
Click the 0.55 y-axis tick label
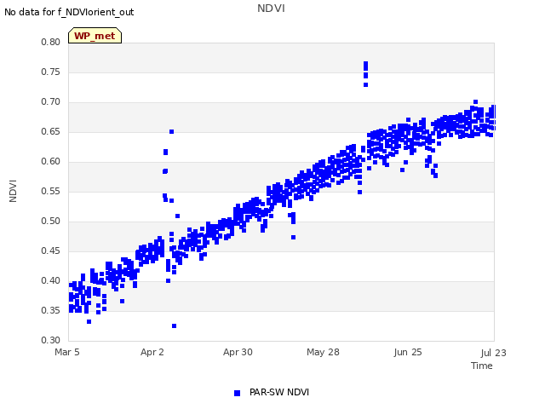51,191
